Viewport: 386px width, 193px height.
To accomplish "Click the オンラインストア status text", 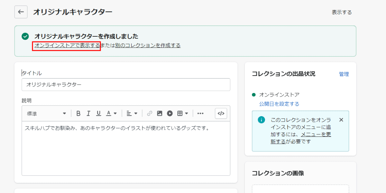I will pyautogui.click(x=279, y=95).
